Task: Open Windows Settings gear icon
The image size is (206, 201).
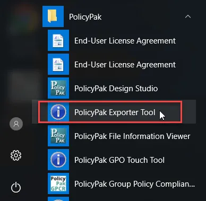Action: [16, 155]
